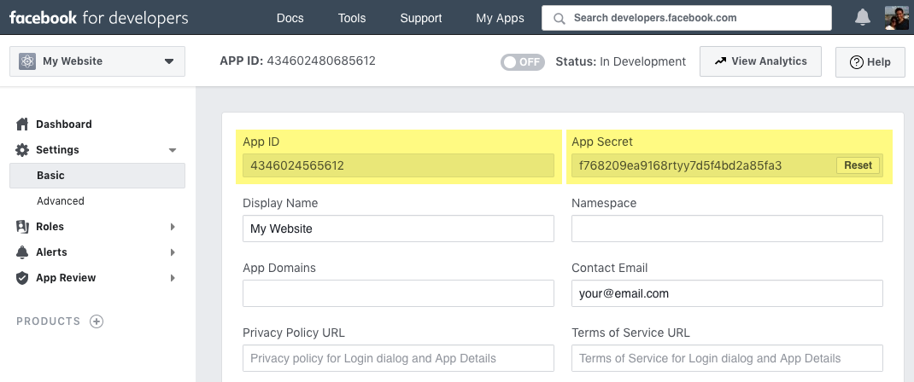Open the My Apps menu
Viewport: 914px width, 382px height.
coord(500,18)
